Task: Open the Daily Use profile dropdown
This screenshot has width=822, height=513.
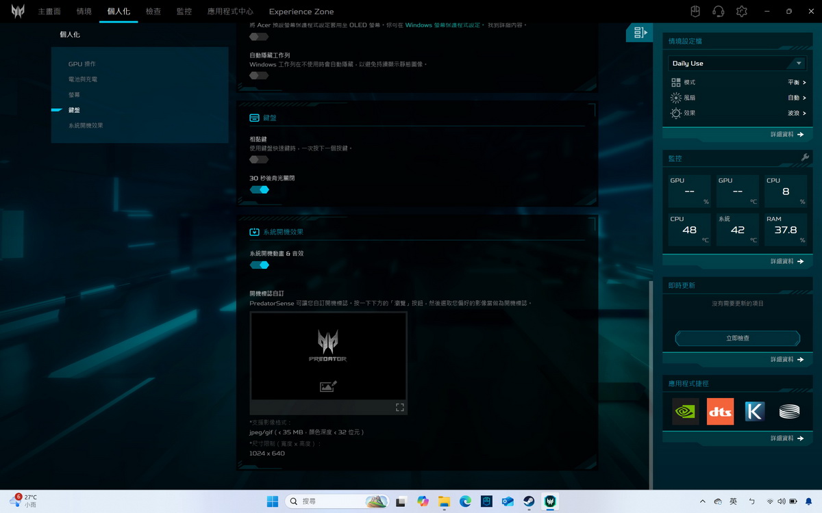Action: [737, 63]
